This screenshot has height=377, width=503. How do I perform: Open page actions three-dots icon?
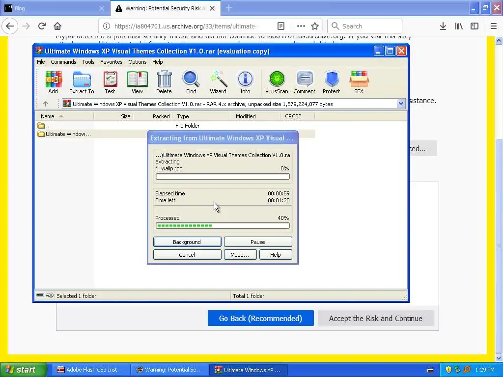click(x=301, y=26)
